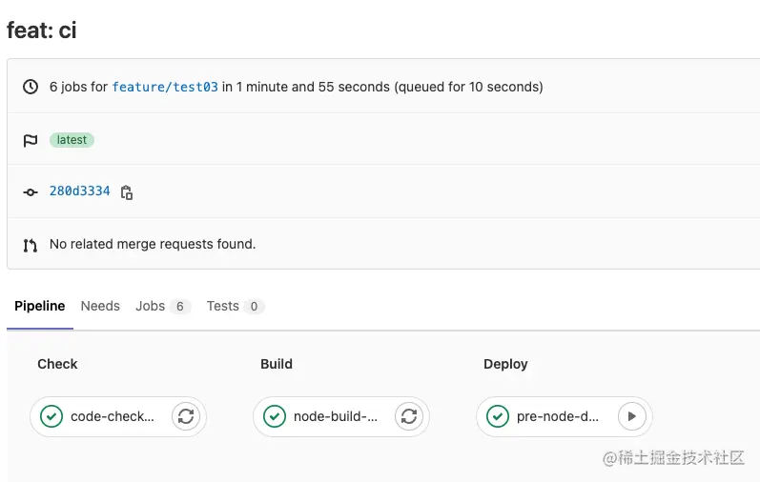Screen dimensions: 760x482
Task: Click the clock duration icon
Action: 31,87
